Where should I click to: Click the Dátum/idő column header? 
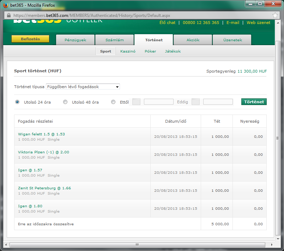click(x=176, y=121)
